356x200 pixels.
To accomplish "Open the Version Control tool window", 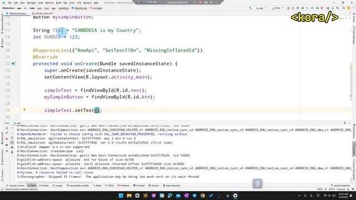I will pyautogui.click(x=16, y=186).
